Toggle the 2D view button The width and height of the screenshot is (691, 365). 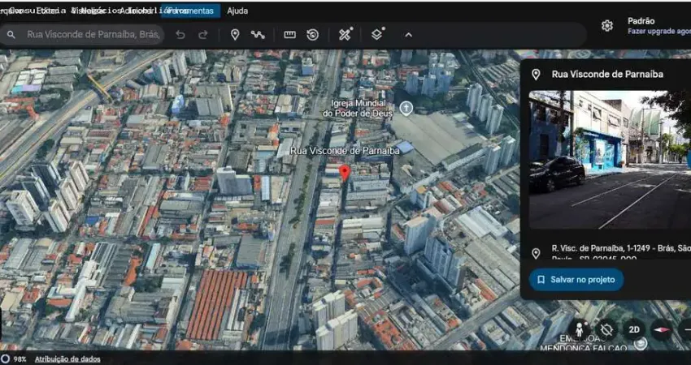tap(634, 329)
